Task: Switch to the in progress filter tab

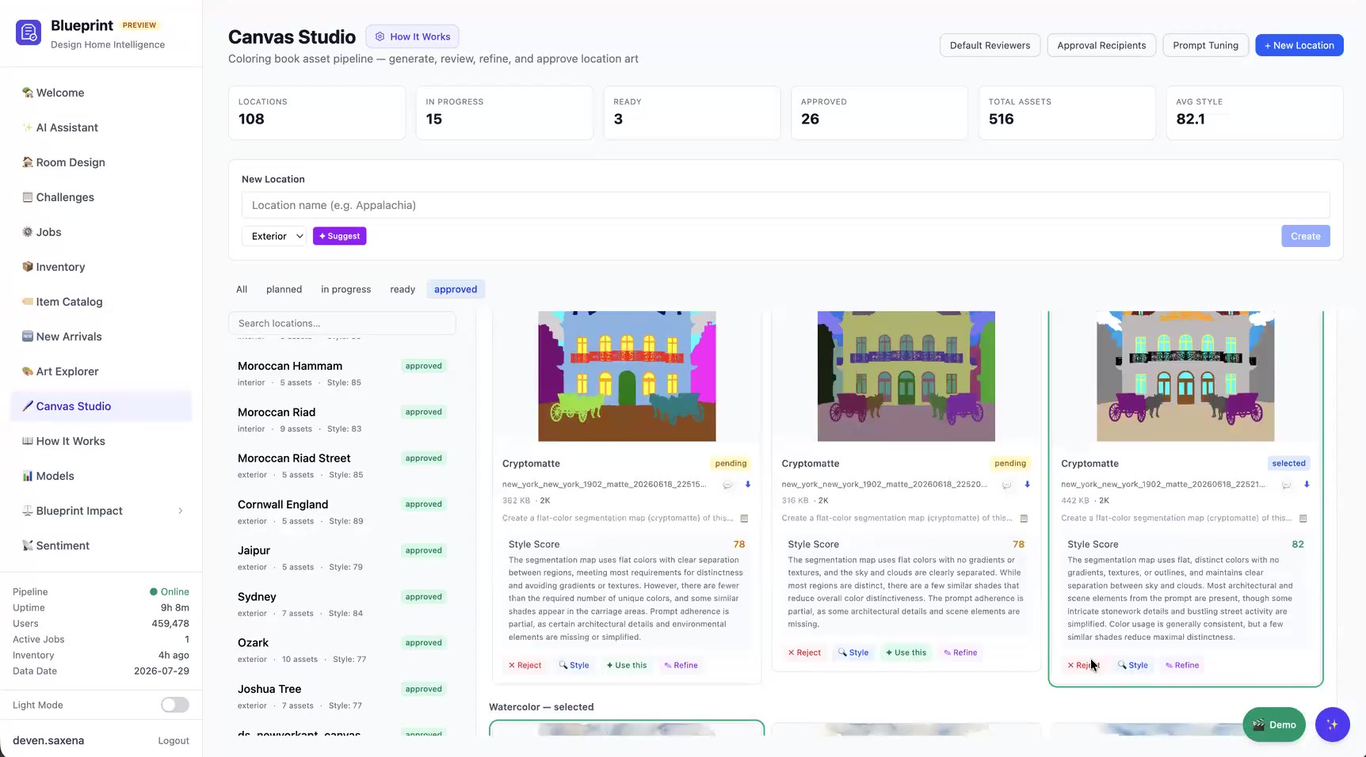Action: tap(345, 289)
